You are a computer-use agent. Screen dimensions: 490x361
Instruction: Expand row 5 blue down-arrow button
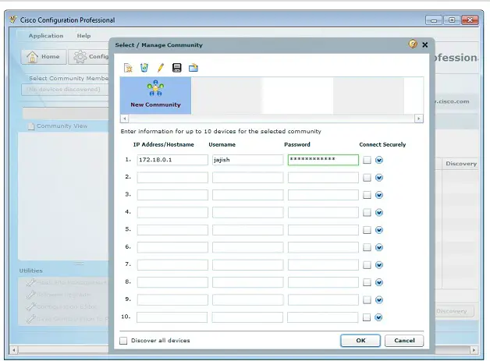[x=379, y=230]
